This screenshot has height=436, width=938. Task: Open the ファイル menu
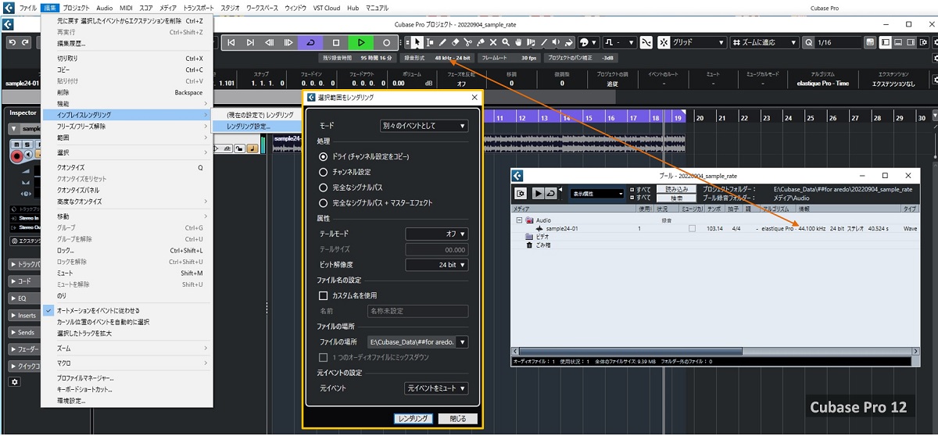pyautogui.click(x=28, y=7)
